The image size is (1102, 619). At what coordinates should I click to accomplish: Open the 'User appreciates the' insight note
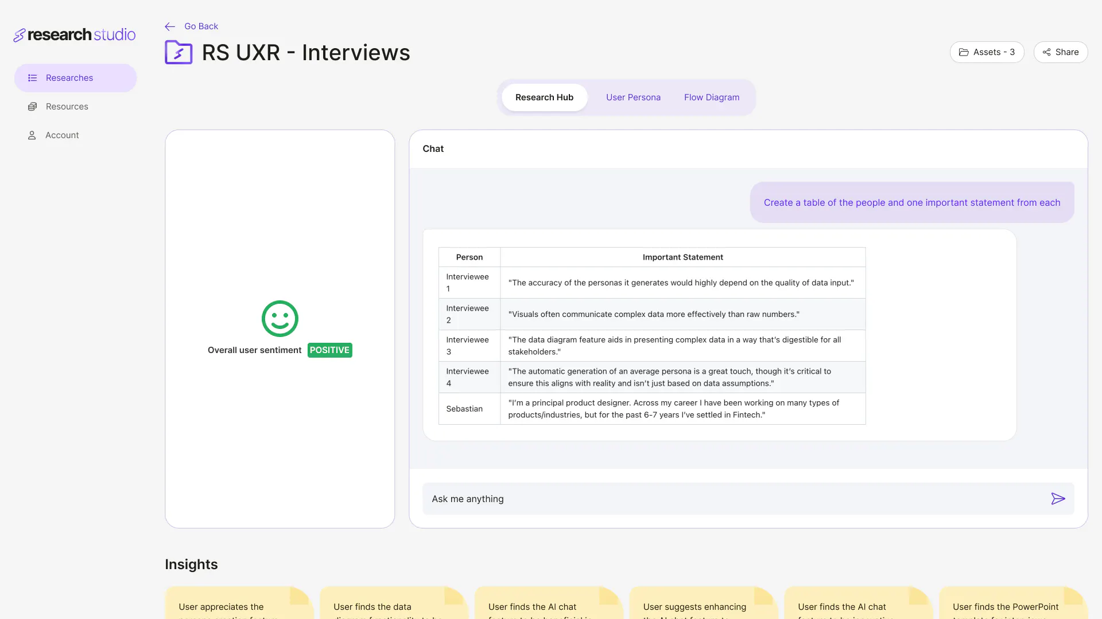(239, 603)
